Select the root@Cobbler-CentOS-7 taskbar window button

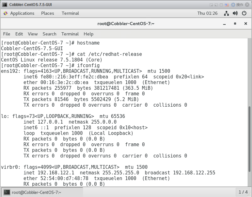click(42, 192)
